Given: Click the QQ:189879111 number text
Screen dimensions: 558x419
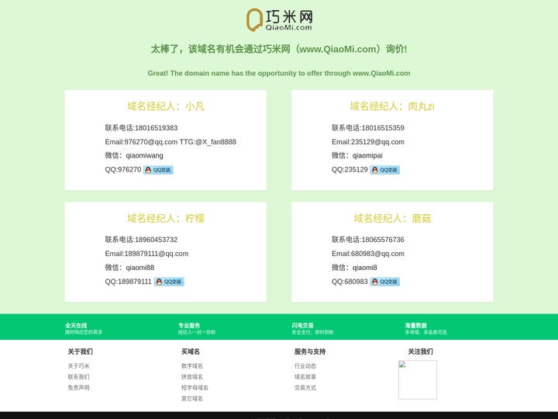Looking at the screenshot, I should click(x=129, y=282).
